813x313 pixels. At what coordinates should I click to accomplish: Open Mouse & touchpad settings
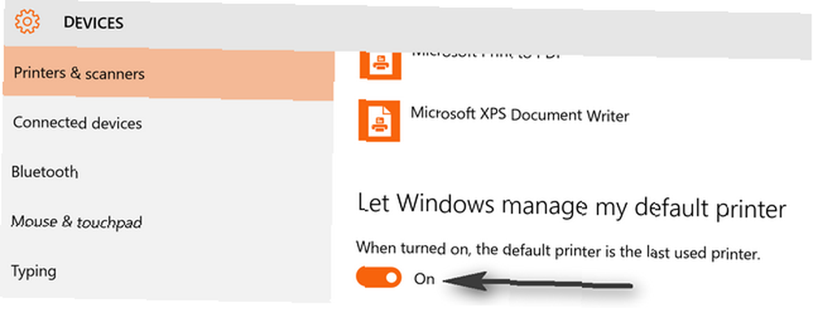pos(168,222)
